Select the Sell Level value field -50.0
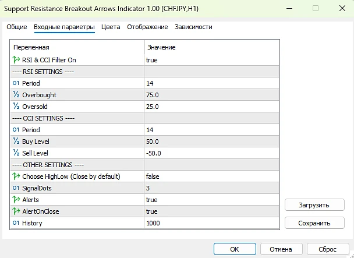Screen dimensions: 354x258 click(211, 153)
